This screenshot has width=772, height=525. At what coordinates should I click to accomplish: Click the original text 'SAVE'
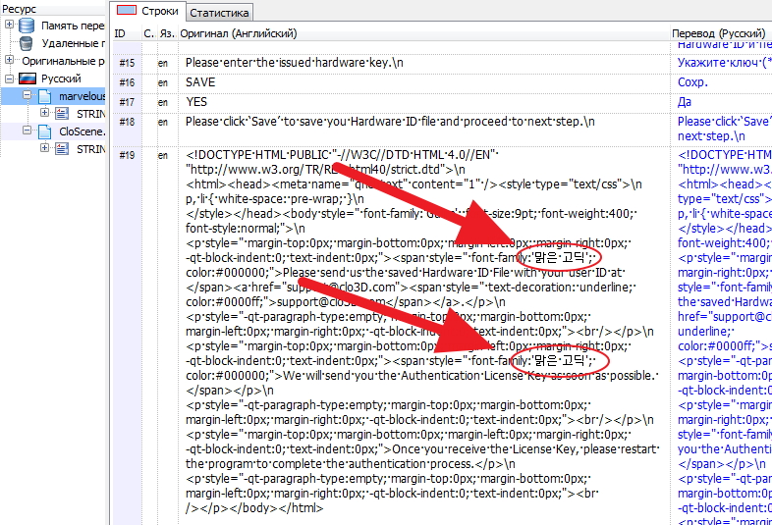200,82
